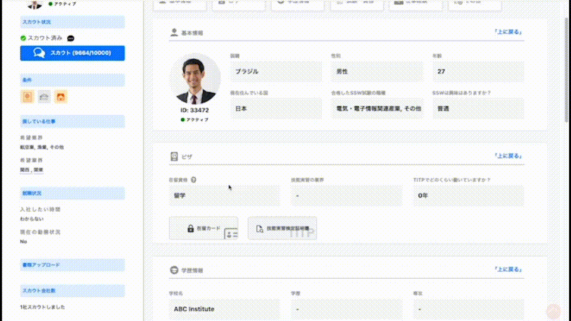Click 「上に戻る」 link in ビザ section
The image size is (571, 321).
[x=509, y=156]
